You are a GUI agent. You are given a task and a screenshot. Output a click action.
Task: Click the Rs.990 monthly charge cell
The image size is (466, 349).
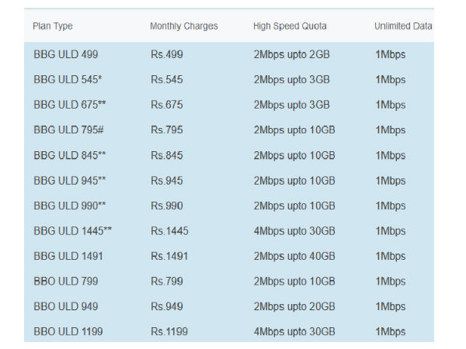click(x=167, y=206)
